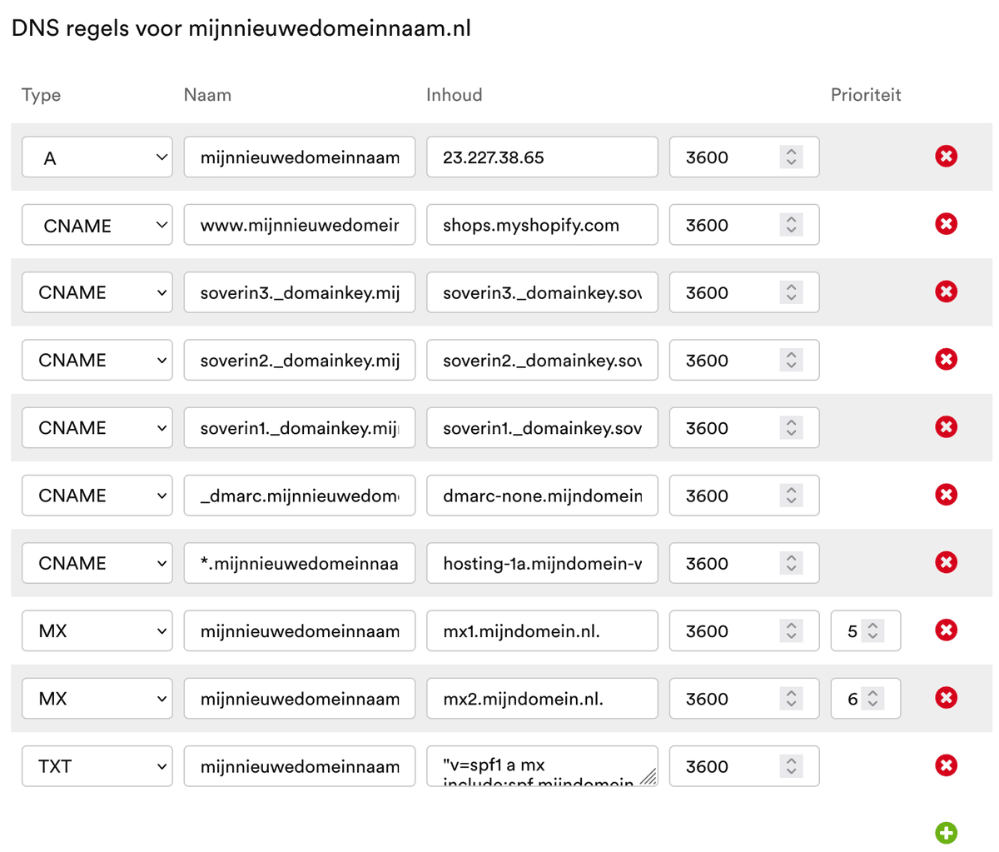
Task: Edit Naam field of the A record
Action: pyautogui.click(x=300, y=157)
